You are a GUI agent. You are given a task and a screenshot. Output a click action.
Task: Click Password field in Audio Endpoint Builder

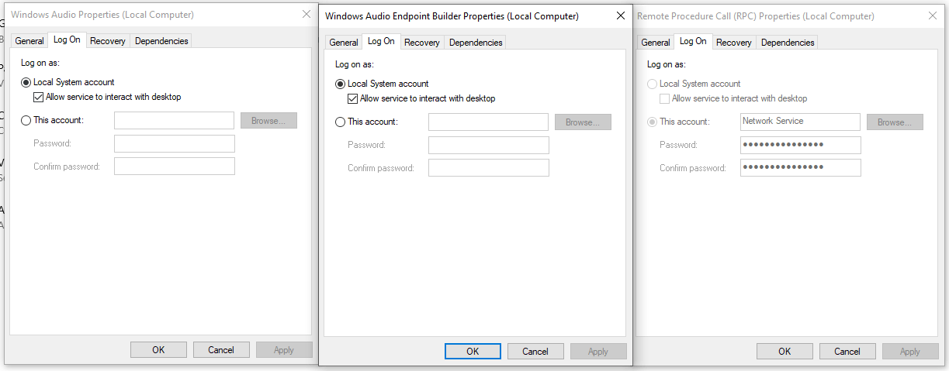(489, 145)
